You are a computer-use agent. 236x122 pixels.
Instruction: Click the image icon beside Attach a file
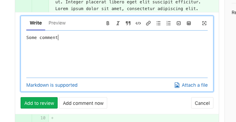[177, 85]
